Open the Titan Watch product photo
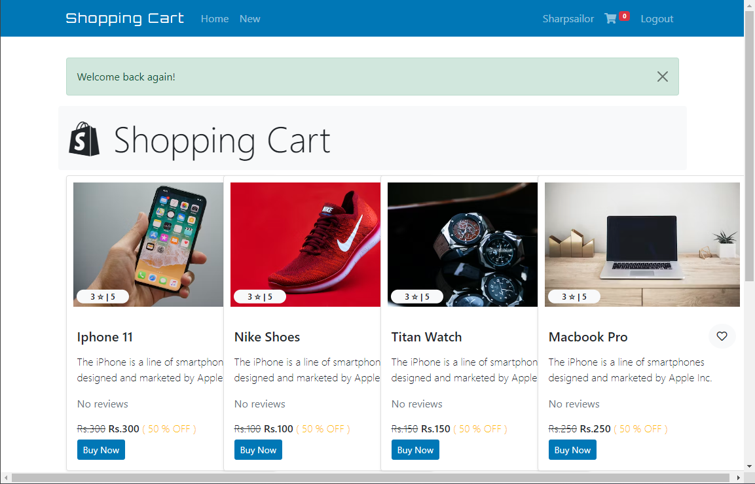The height and width of the screenshot is (484, 755). click(x=462, y=244)
